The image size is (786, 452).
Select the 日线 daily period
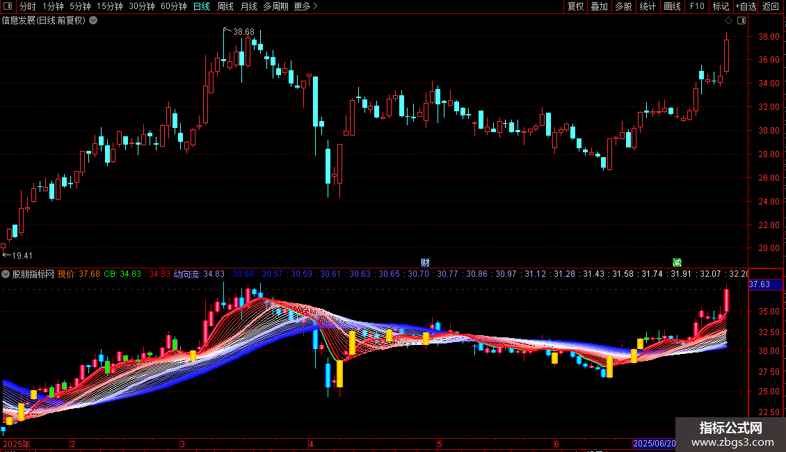pos(202,6)
